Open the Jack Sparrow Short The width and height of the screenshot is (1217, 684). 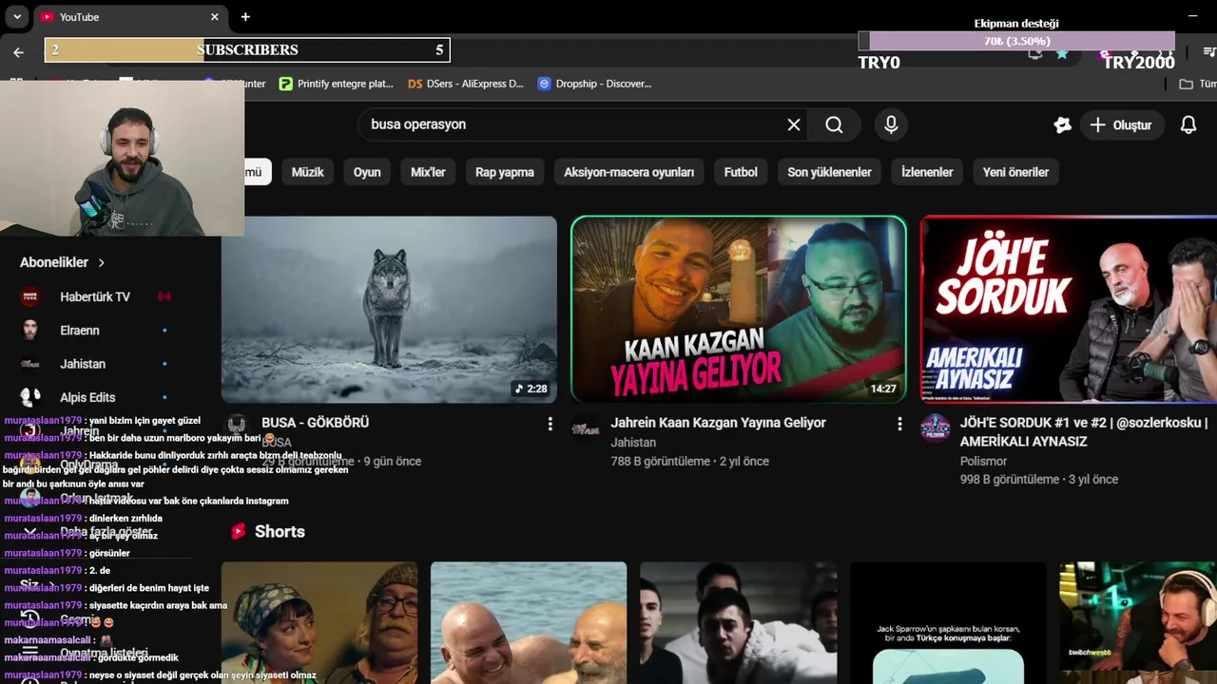948,623
